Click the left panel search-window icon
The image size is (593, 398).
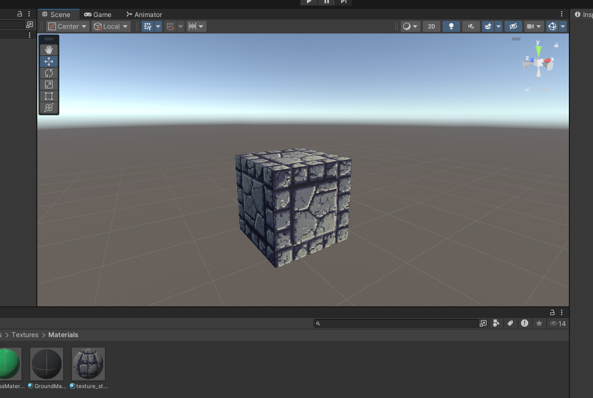pyautogui.click(x=30, y=25)
